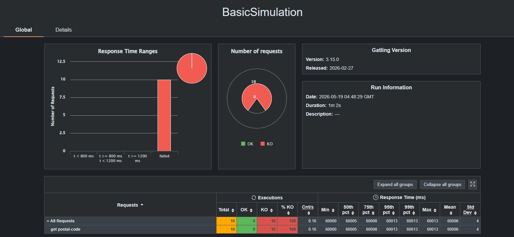Sort Requests column by ascending arrow
Screen dimensions: 514x237
click(x=142, y=205)
